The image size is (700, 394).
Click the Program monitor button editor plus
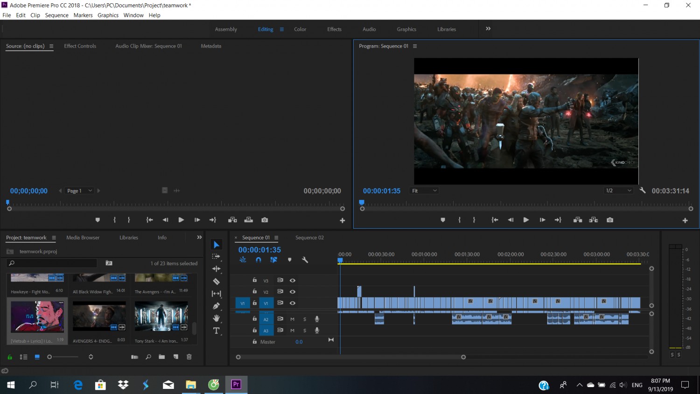click(x=685, y=220)
